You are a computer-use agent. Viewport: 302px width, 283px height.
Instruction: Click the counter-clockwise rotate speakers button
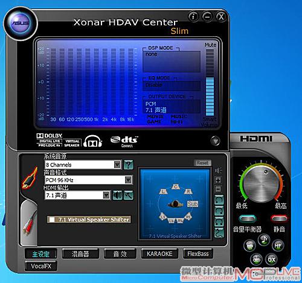[x=219, y=200]
